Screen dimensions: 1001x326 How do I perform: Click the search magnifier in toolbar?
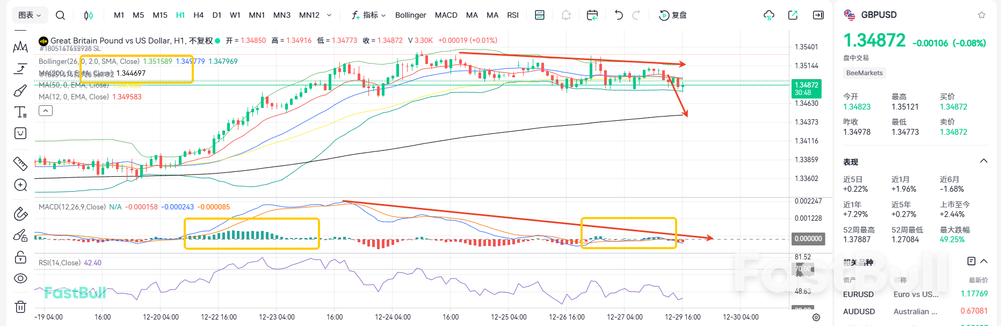pos(60,15)
